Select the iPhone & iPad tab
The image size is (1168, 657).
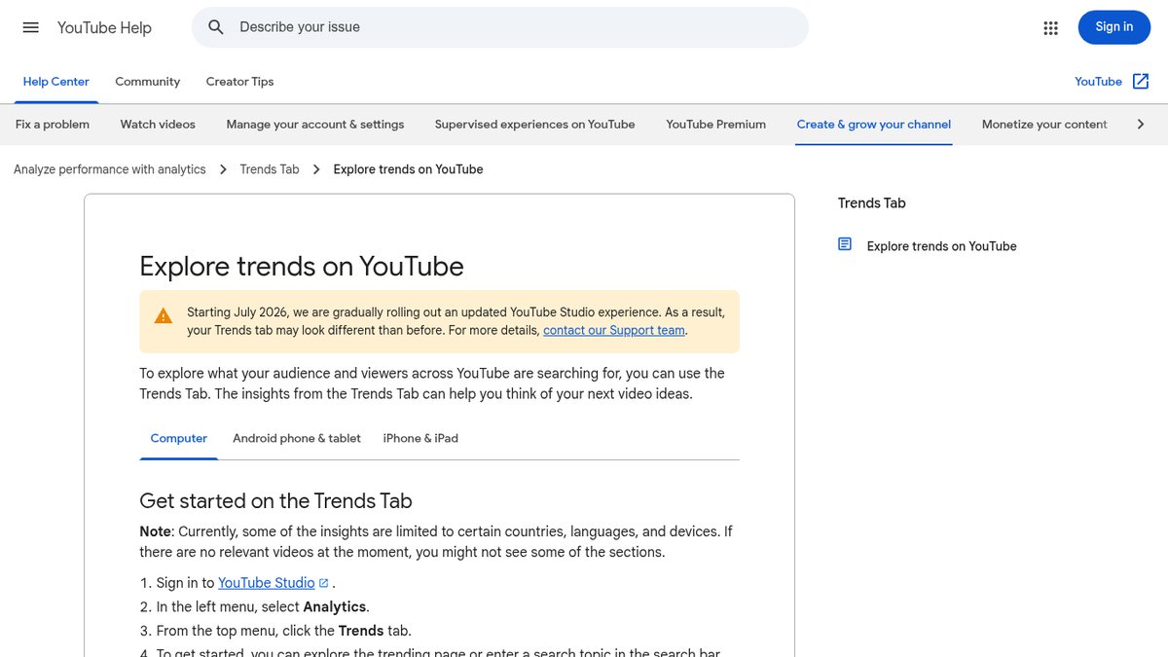tap(420, 438)
